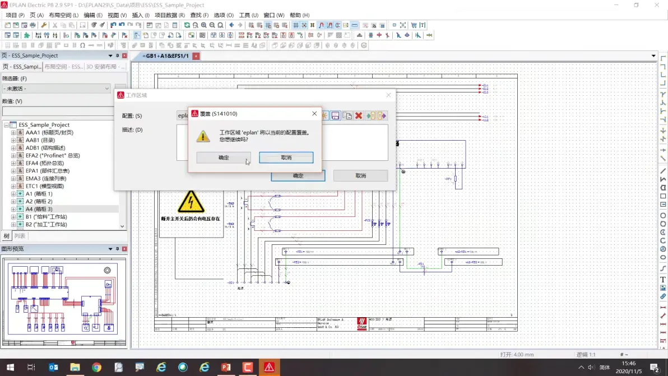668x376 pixels.
Task: Click the red X delete icon in workspace dialog
Action: 359,116
